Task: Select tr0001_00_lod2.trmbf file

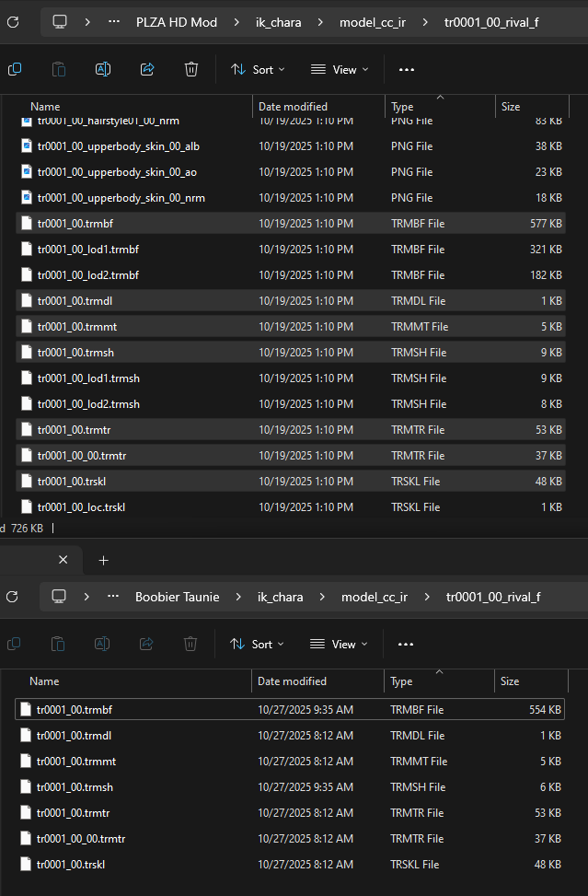Action: (291, 274)
